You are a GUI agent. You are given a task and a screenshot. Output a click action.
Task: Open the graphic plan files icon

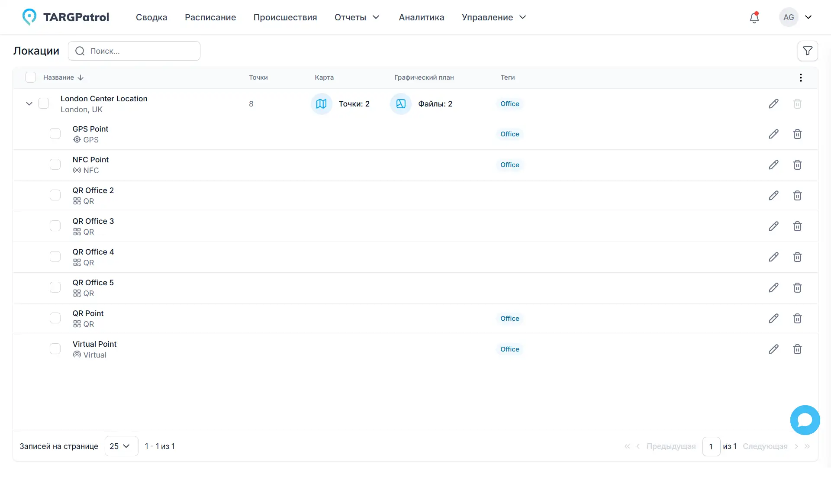point(401,104)
